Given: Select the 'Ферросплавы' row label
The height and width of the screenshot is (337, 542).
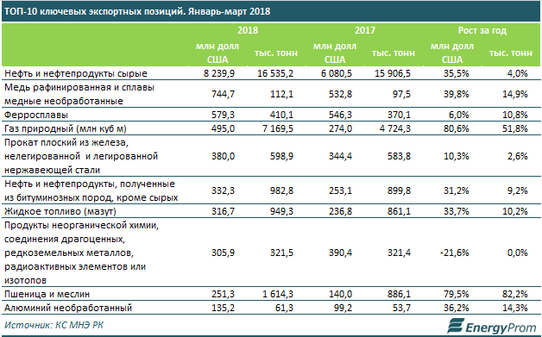Looking at the screenshot, I should [36, 115].
